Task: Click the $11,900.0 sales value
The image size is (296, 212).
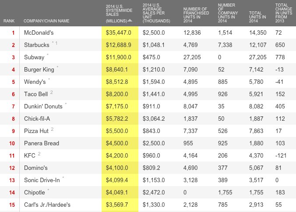Action: click(x=119, y=57)
